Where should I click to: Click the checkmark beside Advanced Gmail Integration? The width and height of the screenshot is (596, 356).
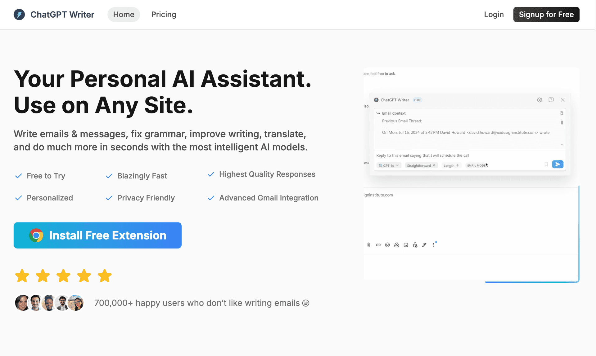(x=211, y=198)
